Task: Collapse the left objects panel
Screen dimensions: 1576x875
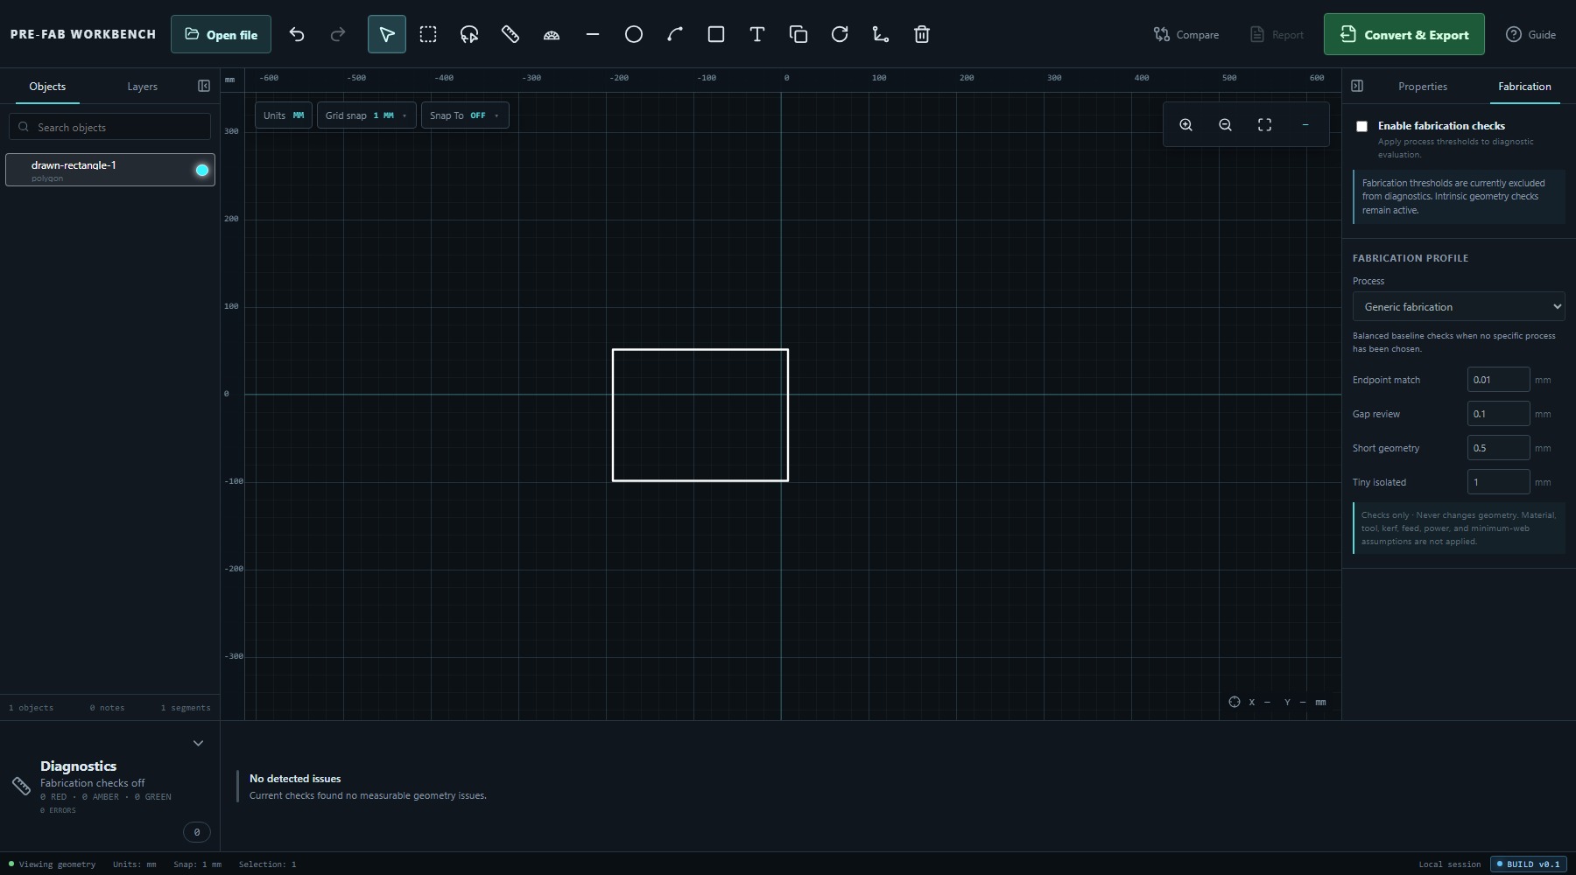Action: pyautogui.click(x=204, y=86)
